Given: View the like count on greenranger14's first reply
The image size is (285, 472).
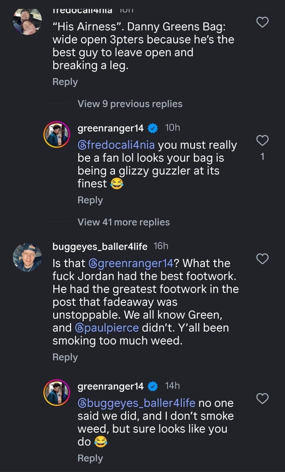Looking at the screenshot, I should (x=262, y=157).
